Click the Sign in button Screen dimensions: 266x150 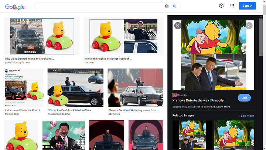[247, 6]
